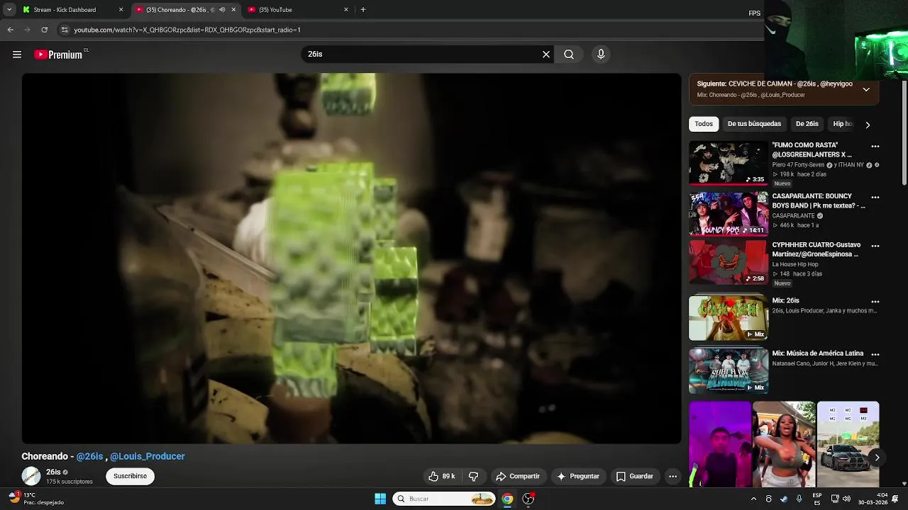
Task: Open the @Louis_Producer link in title
Action: (x=148, y=457)
